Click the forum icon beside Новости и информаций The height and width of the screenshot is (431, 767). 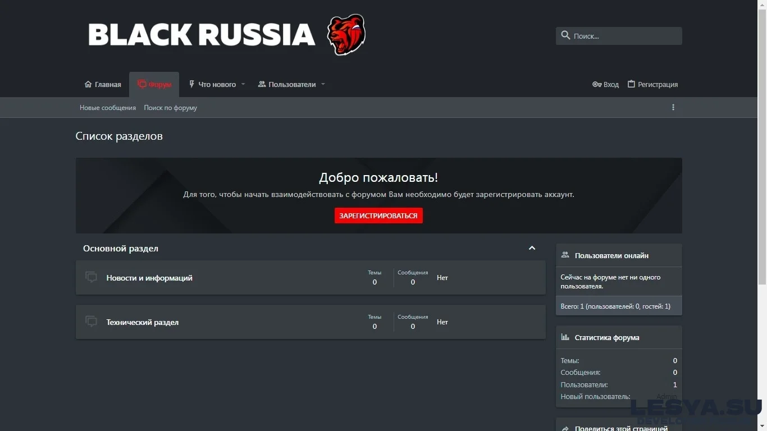91,277
